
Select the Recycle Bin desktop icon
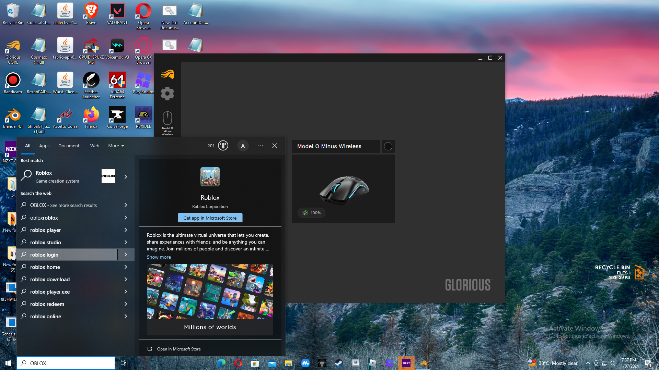tap(13, 14)
